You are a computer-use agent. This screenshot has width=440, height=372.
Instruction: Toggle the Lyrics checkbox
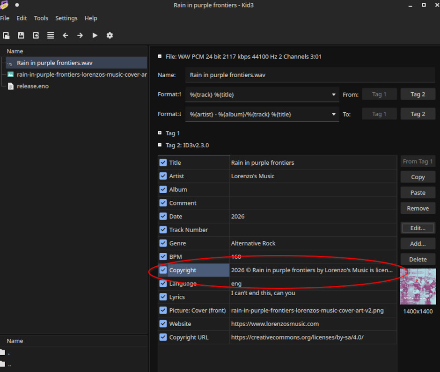click(x=163, y=297)
